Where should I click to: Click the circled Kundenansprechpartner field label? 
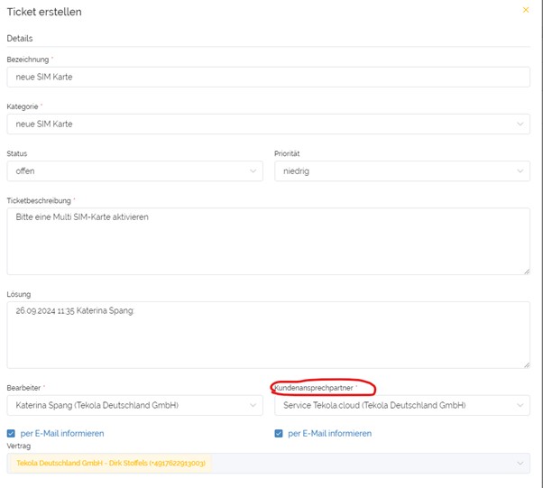click(x=314, y=387)
